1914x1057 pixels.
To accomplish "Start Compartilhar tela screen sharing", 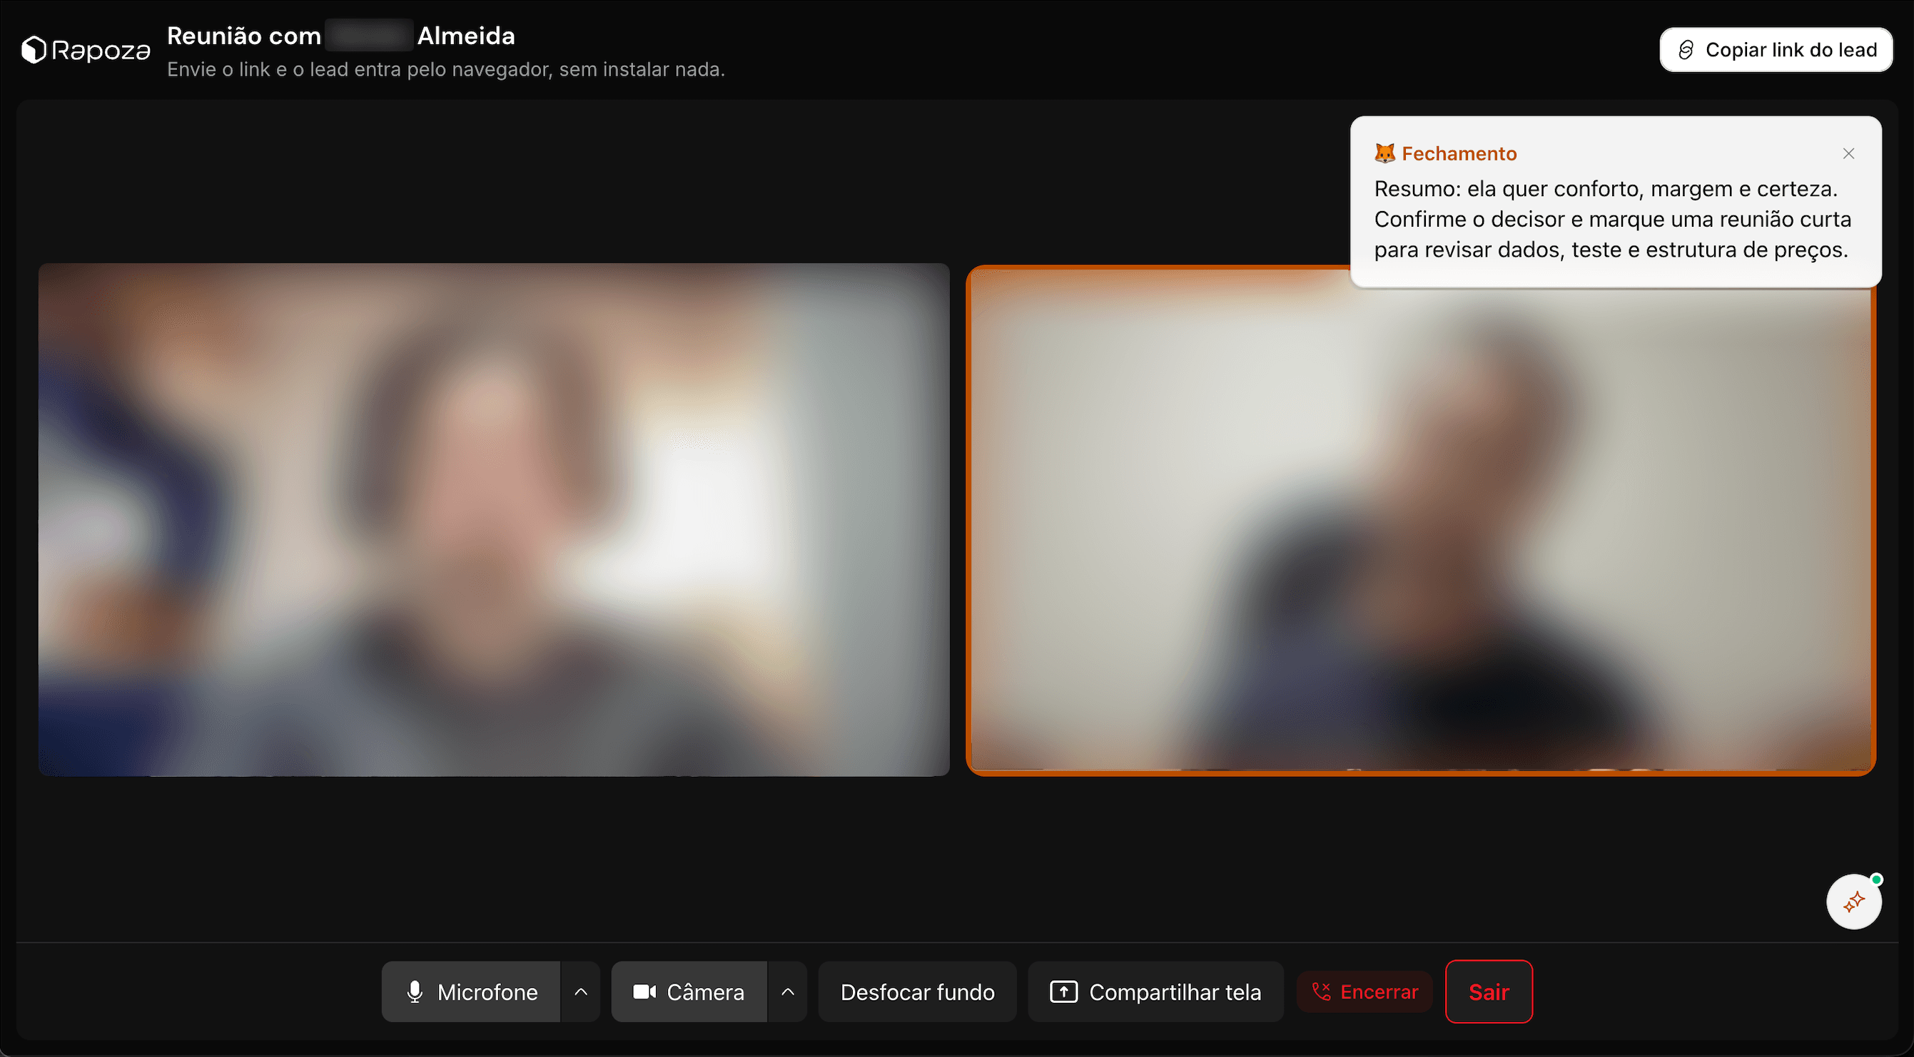I will point(1155,991).
